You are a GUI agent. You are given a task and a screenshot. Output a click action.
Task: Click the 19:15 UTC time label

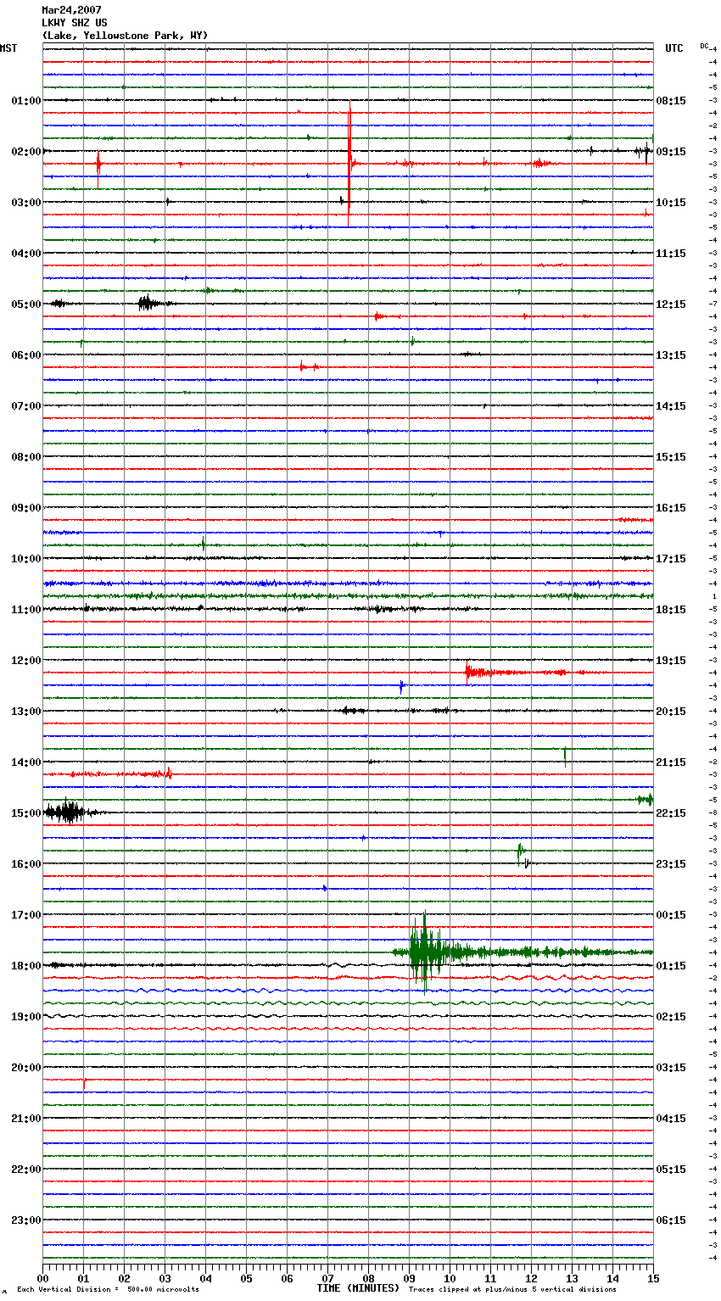(671, 660)
